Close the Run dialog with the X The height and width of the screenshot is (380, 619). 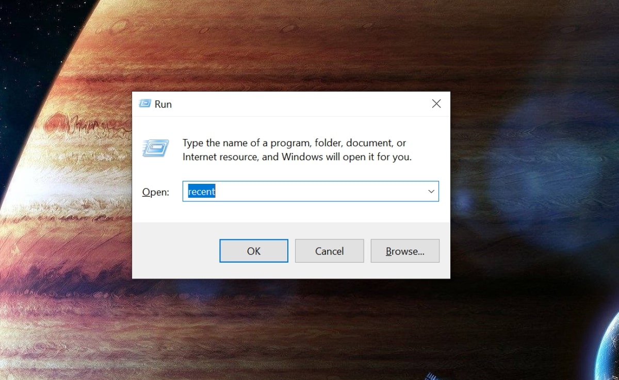[x=436, y=104]
